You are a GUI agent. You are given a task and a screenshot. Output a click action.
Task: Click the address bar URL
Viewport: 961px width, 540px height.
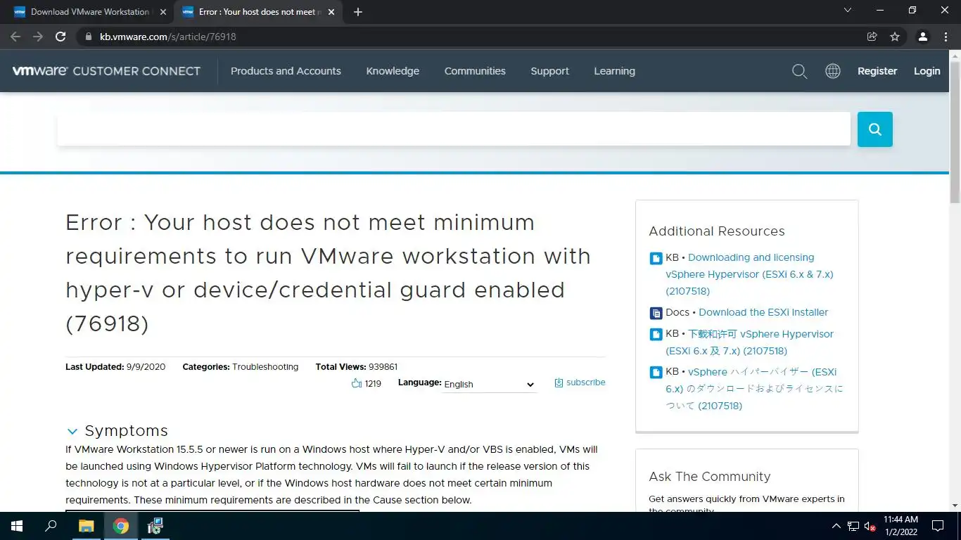(x=168, y=37)
